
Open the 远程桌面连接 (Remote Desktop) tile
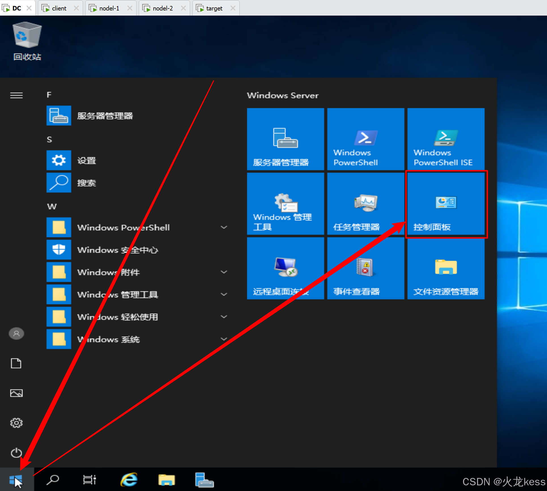(285, 268)
